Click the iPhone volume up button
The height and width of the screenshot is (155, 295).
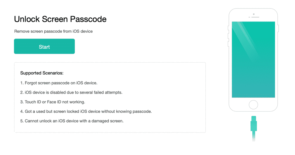pos(228,35)
